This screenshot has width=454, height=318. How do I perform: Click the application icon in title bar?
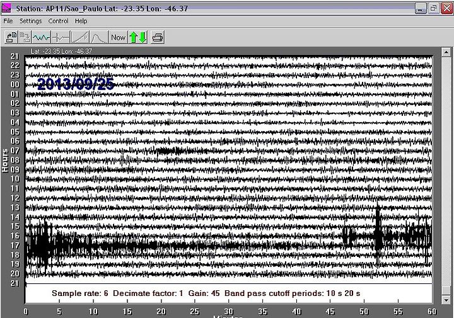[6, 8]
